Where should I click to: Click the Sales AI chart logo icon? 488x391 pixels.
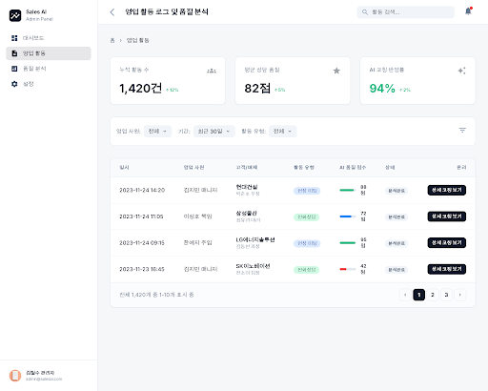15,15
